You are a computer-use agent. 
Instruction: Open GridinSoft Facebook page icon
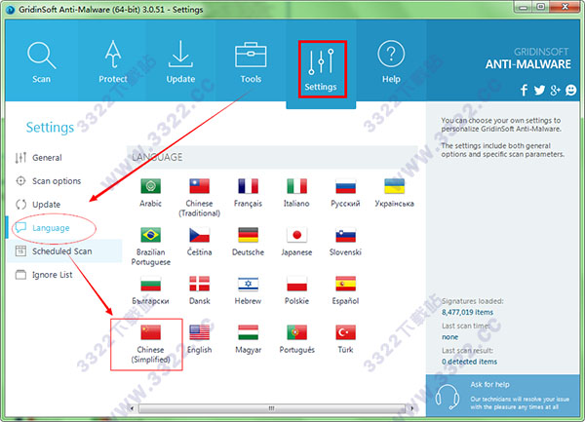(524, 90)
